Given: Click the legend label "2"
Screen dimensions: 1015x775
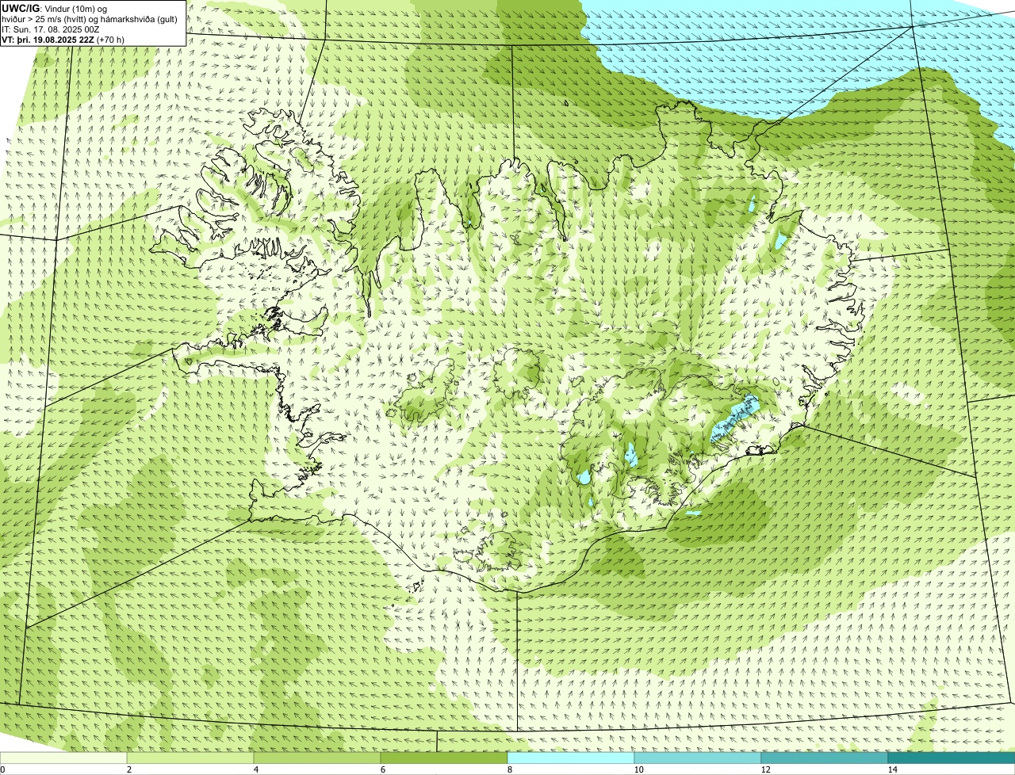Looking at the screenshot, I should click(128, 769).
